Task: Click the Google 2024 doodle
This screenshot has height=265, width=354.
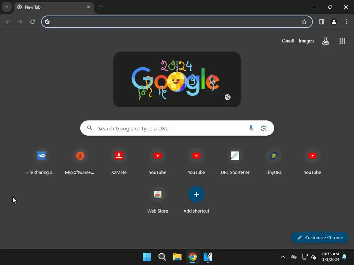Action: [x=177, y=80]
